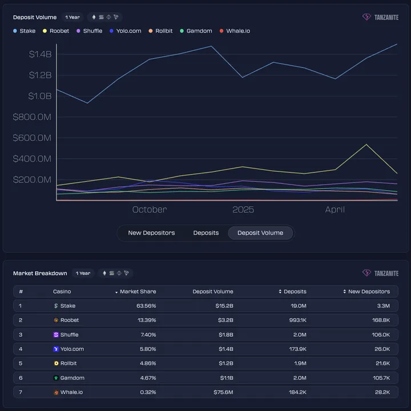Click Tron chain icon in Deposit Volume header
The image size is (411, 411).
116,17
